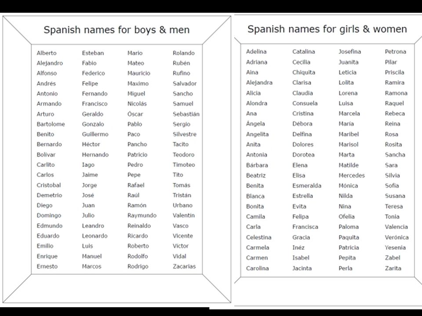Select the name Valencia
The height and width of the screenshot is (316, 422).
coord(397,227)
